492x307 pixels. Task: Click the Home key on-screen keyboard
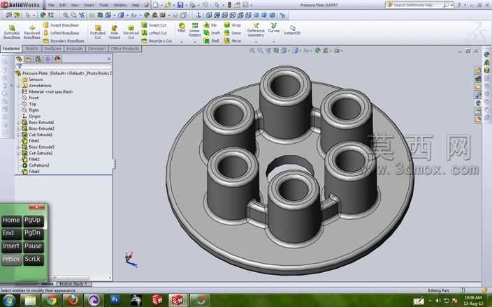(11, 220)
